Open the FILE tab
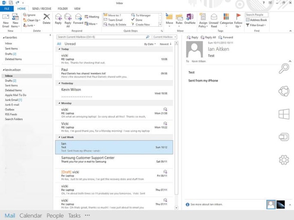 point(7,9)
